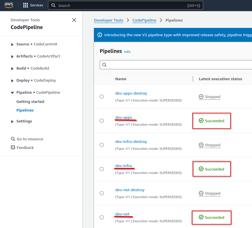
Task: Open Pipelines in the sidebar
Action: [x=25, y=110]
